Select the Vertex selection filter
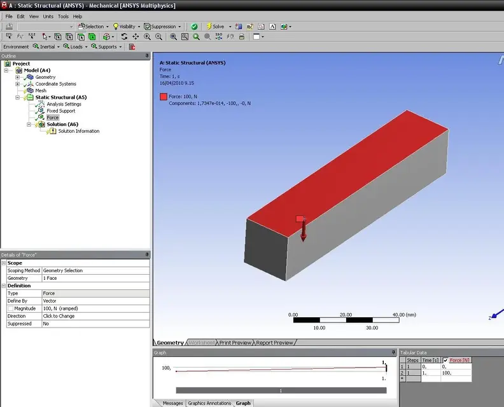 tap(58, 37)
